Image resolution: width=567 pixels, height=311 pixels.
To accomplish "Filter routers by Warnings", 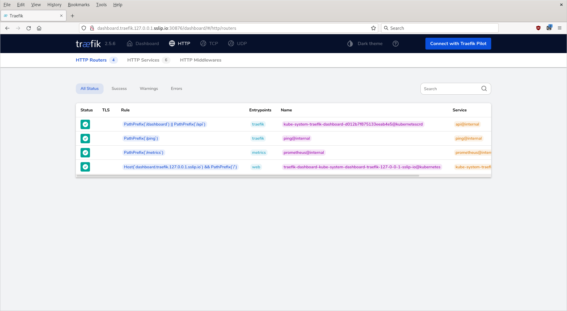I will [x=149, y=89].
